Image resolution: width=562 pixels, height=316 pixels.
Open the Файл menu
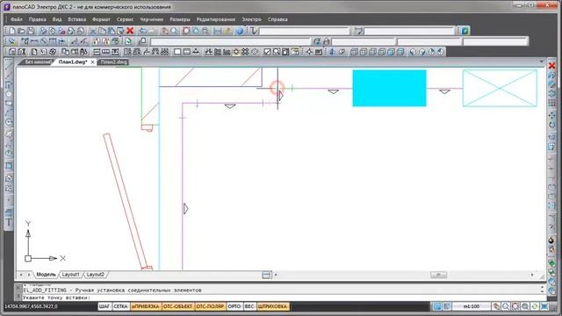(17, 19)
